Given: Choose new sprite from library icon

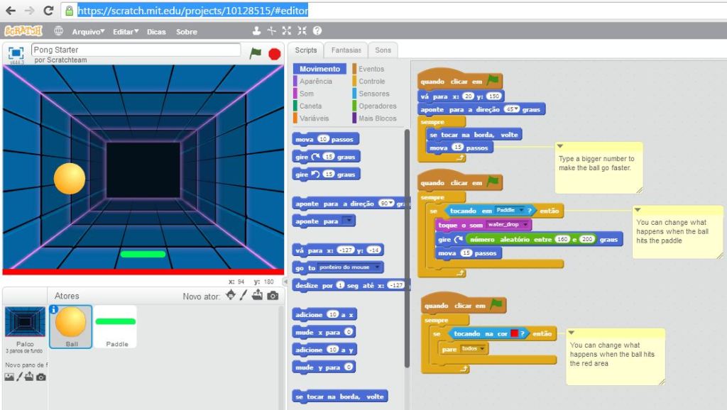Looking at the screenshot, I should [x=231, y=296].
